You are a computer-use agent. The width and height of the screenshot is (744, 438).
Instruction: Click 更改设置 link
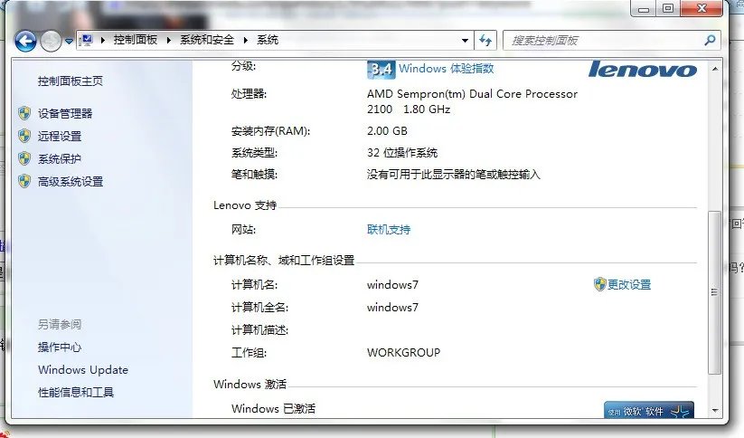629,284
